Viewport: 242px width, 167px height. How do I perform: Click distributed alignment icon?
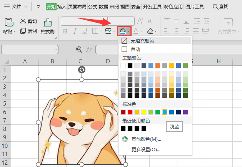point(205,31)
